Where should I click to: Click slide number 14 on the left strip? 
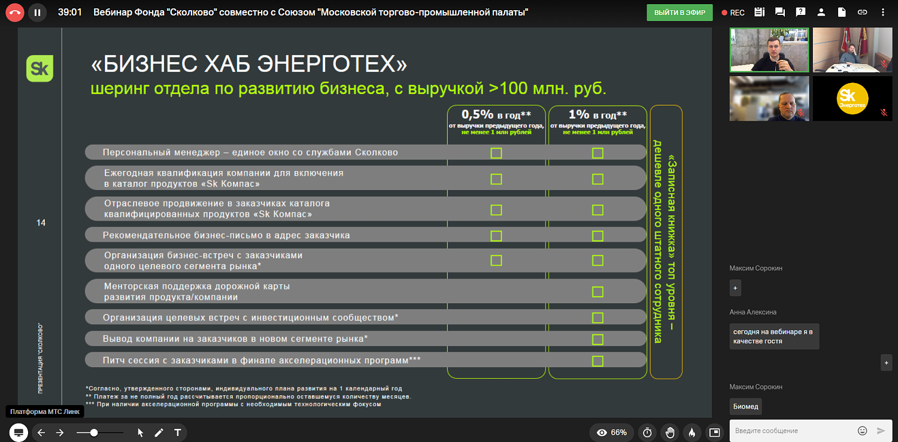tap(41, 223)
